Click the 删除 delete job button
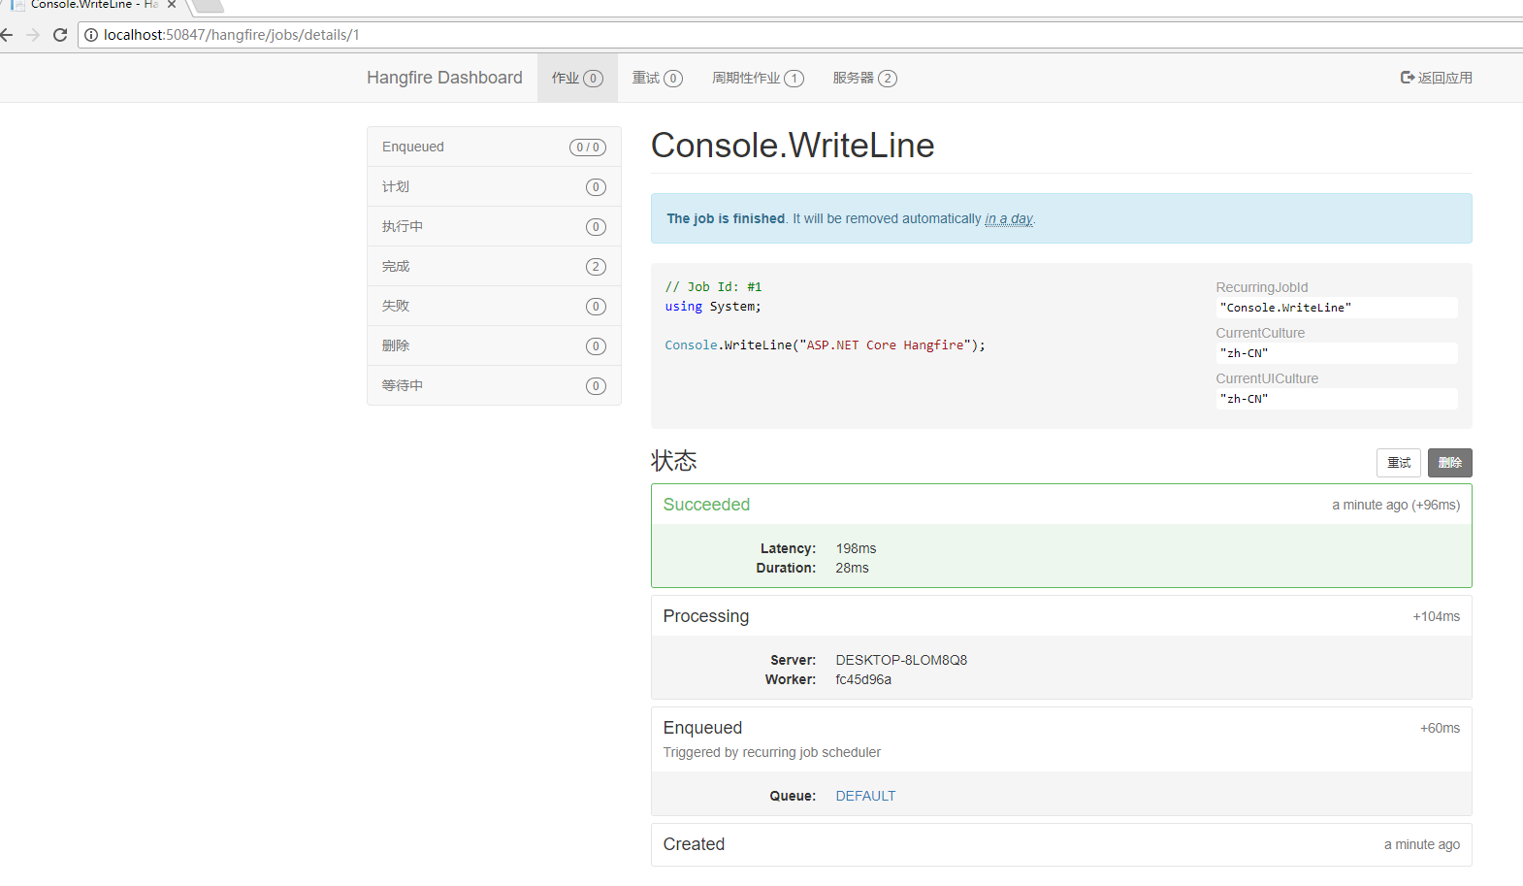The height and width of the screenshot is (886, 1523). coord(1449,463)
